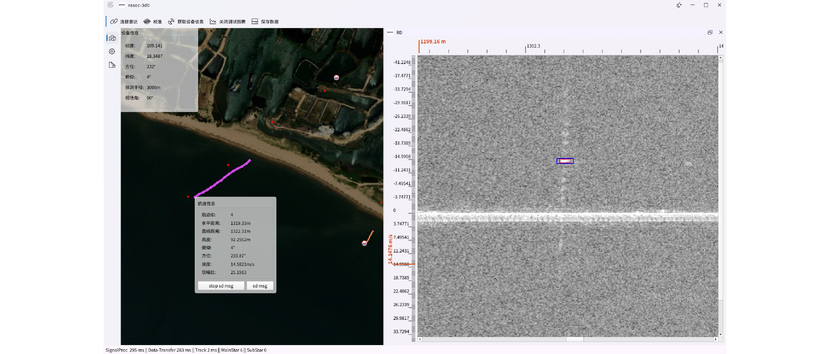
Task: Open the map view sidebar icon
Action: (112, 38)
